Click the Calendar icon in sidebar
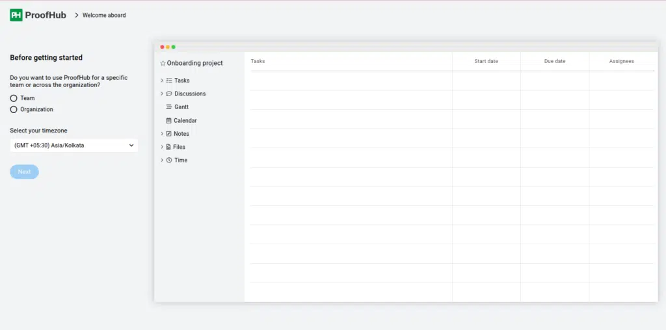 coord(168,120)
